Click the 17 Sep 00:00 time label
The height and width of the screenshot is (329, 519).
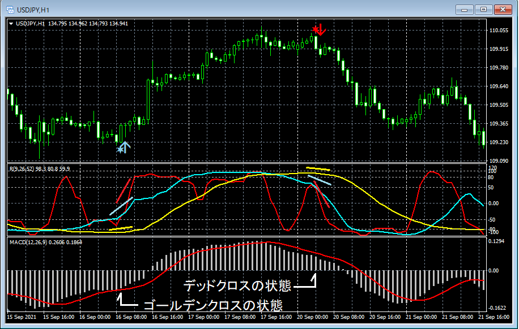click(x=203, y=317)
